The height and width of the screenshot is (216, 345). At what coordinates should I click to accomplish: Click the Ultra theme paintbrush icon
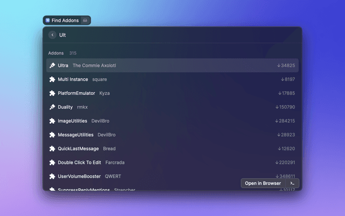tap(52, 65)
